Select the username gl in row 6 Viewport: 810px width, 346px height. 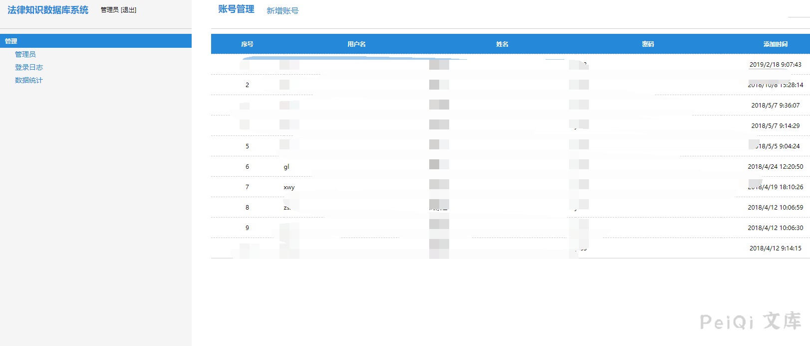(286, 167)
